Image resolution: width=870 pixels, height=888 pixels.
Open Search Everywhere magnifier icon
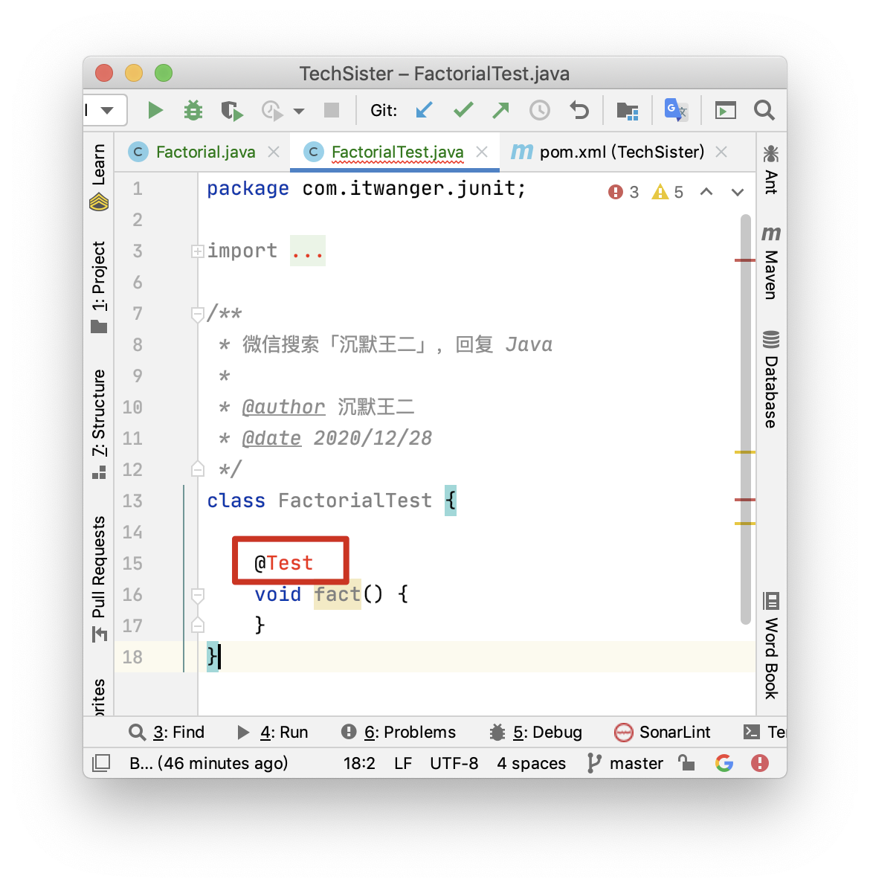click(x=764, y=111)
